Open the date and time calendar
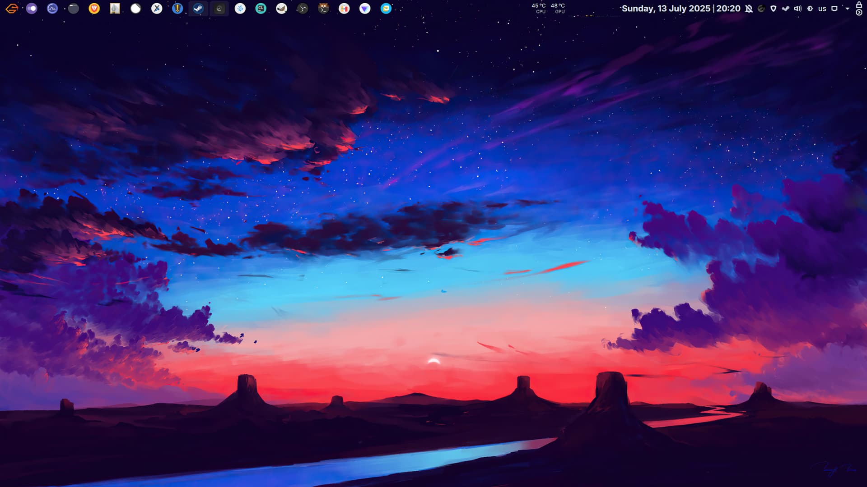This screenshot has width=867, height=487. (x=681, y=9)
